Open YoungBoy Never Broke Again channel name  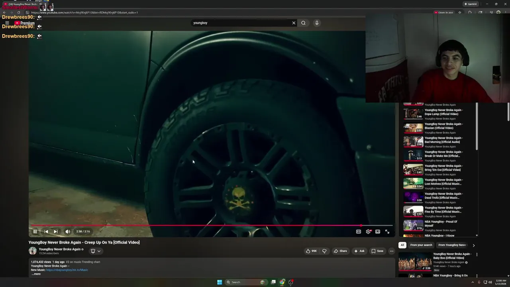(x=60, y=249)
